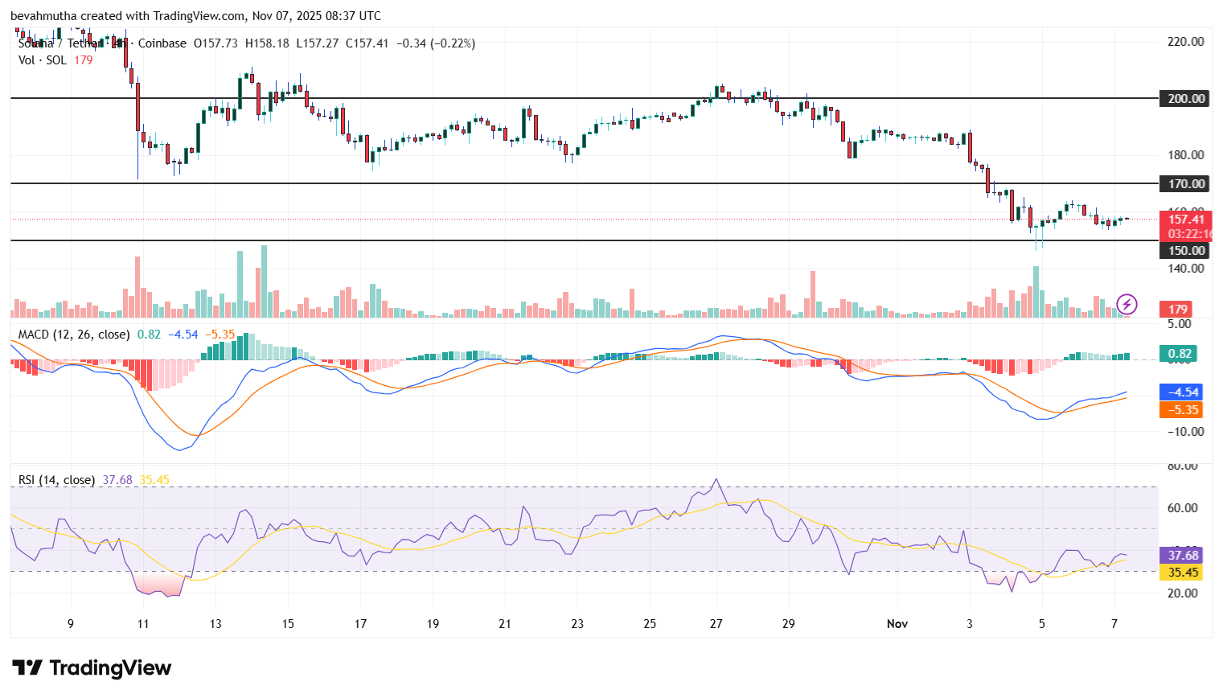Select the red 157.41 last price label
Image resolution: width=1223 pixels, height=698 pixels.
coord(1188,219)
